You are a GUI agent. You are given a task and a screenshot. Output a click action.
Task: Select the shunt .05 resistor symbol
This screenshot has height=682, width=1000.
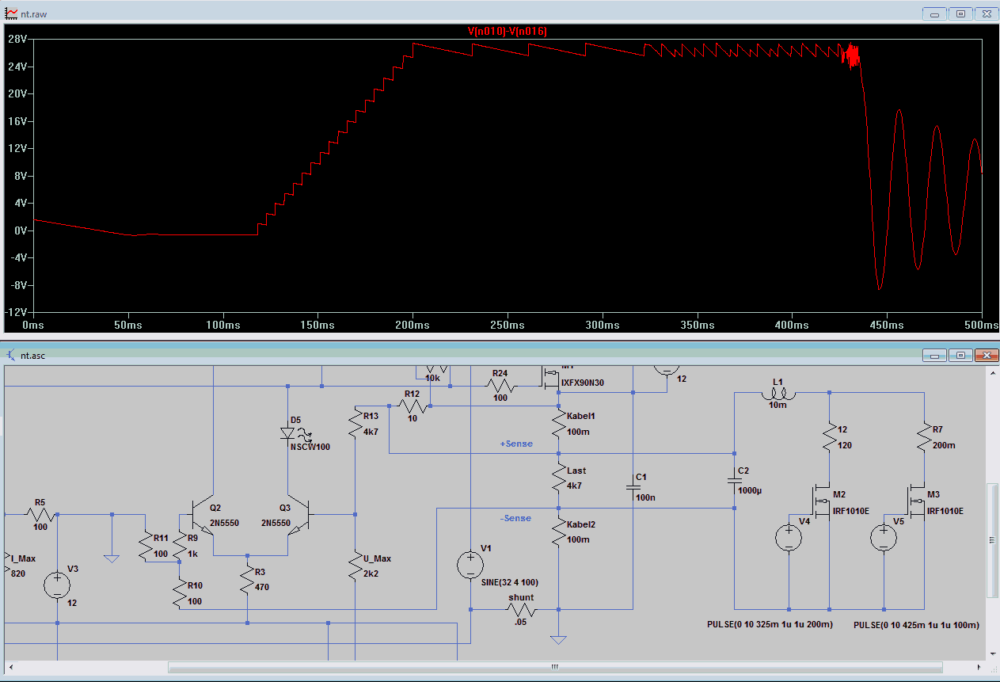(523, 610)
